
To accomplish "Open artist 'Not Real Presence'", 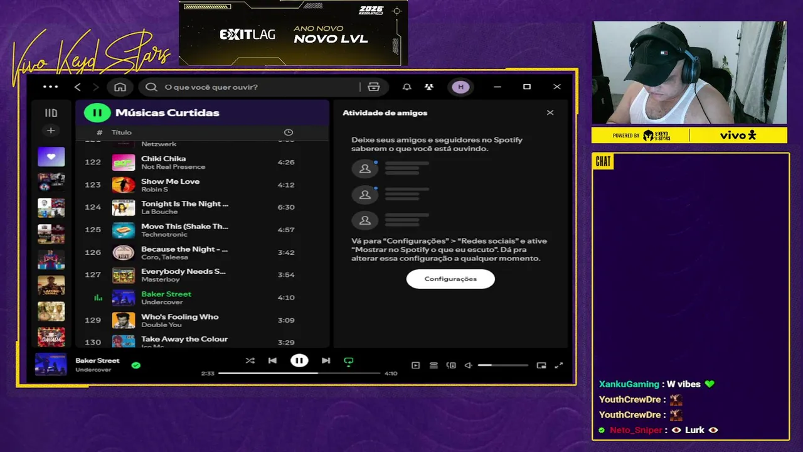I will pyautogui.click(x=173, y=167).
